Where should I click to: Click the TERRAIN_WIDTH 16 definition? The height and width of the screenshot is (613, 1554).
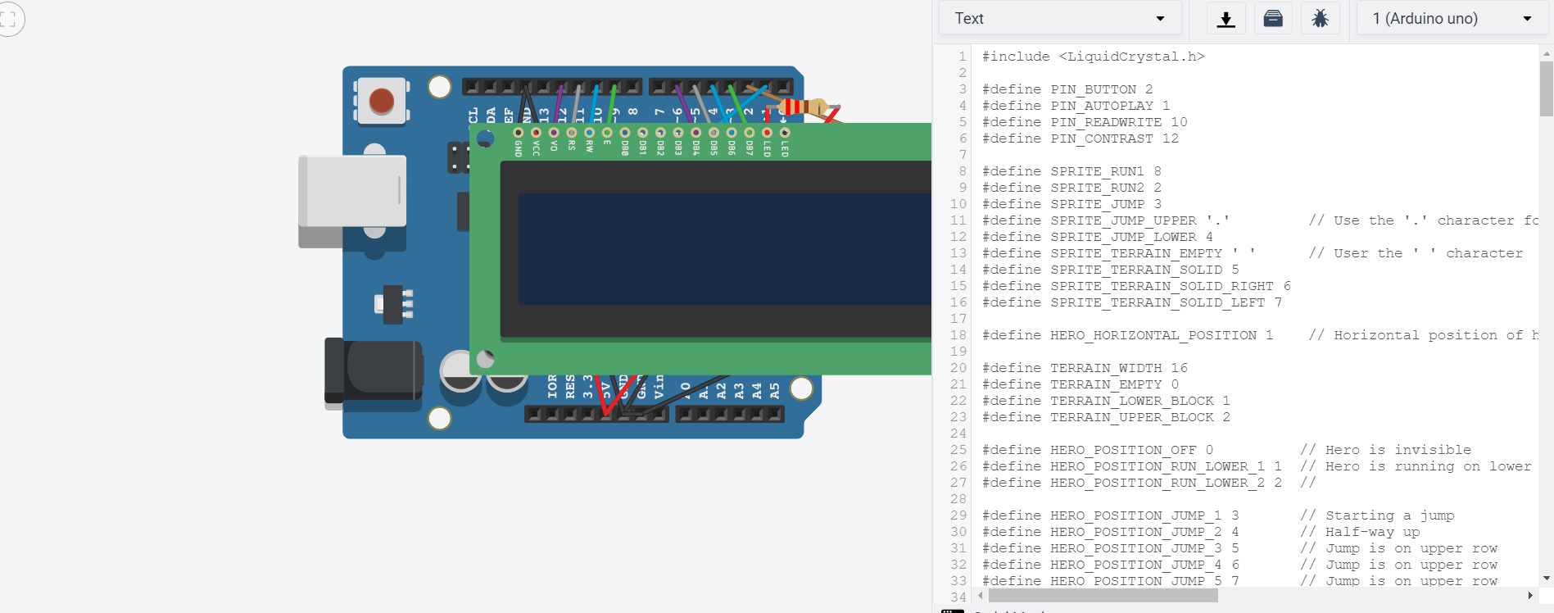coord(1085,368)
